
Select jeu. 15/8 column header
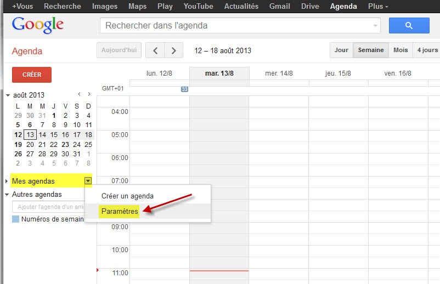338,73
